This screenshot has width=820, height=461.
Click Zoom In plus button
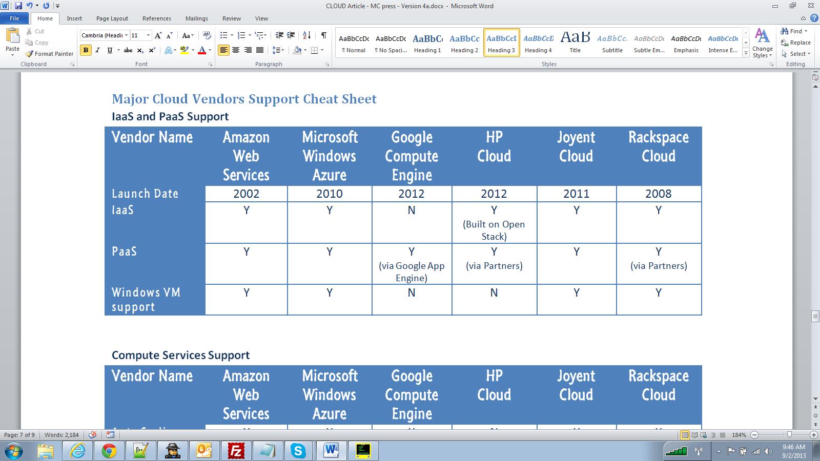[x=813, y=435]
